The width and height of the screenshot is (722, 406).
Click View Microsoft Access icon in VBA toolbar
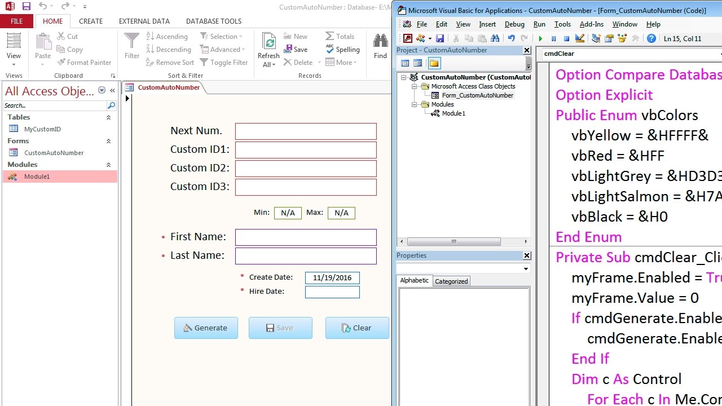point(408,38)
